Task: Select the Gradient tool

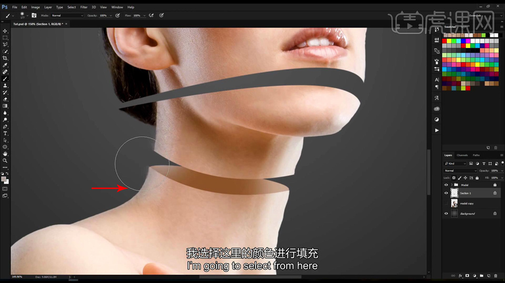Action: [5, 106]
